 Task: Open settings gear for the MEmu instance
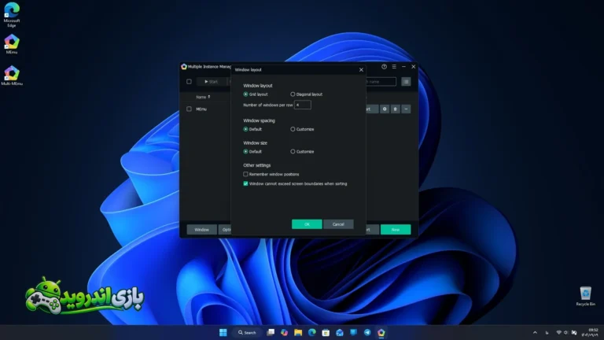(385, 109)
